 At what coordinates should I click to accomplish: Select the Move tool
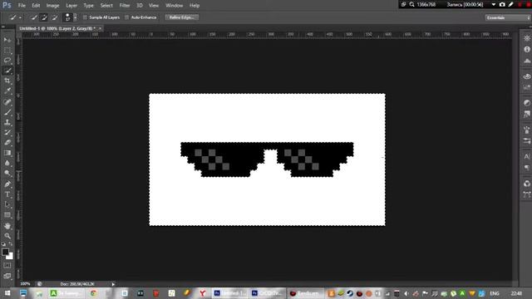7,40
